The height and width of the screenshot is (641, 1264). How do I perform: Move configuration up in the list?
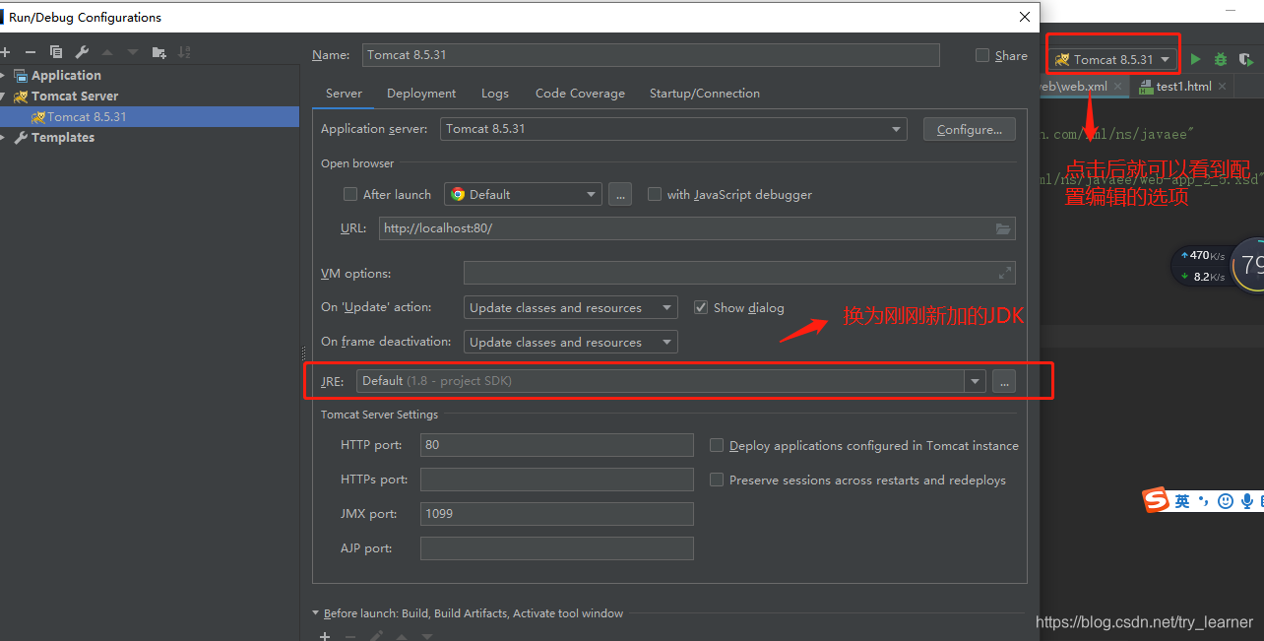click(x=107, y=52)
